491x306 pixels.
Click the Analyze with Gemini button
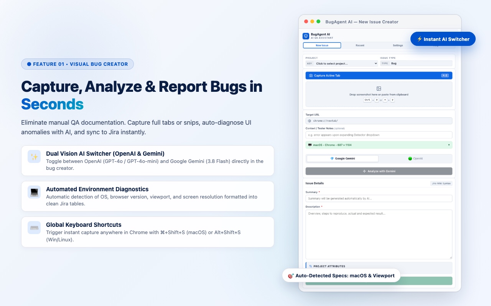(379, 171)
